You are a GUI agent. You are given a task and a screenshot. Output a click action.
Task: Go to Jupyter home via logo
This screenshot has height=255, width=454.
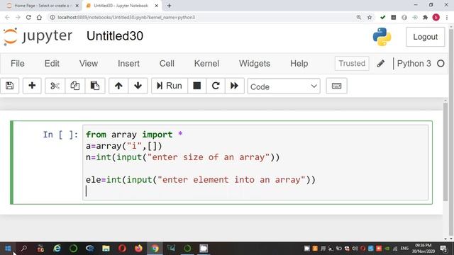tap(38, 36)
